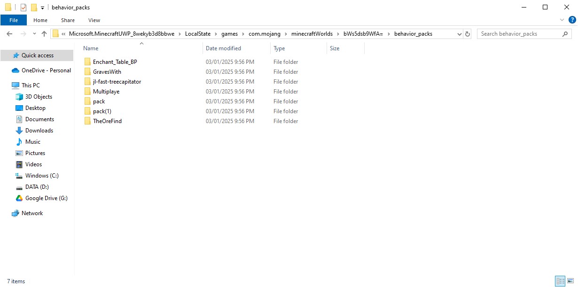
Task: Click the search magnifier icon
Action: (565, 34)
